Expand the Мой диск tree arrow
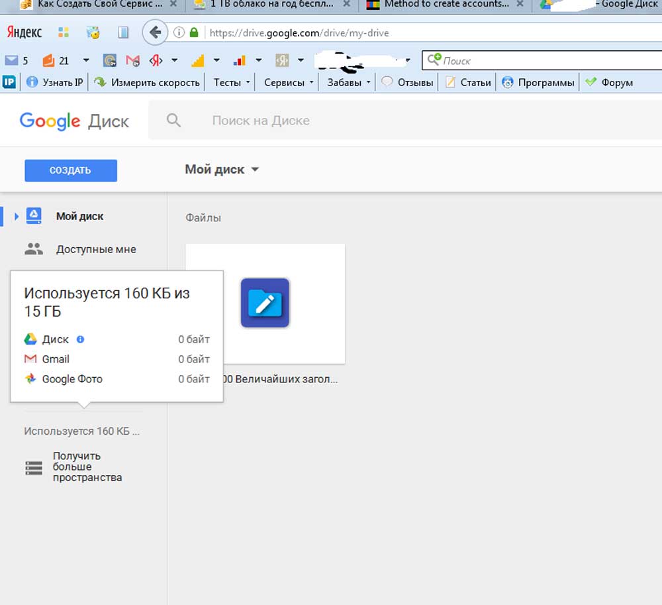 point(17,216)
